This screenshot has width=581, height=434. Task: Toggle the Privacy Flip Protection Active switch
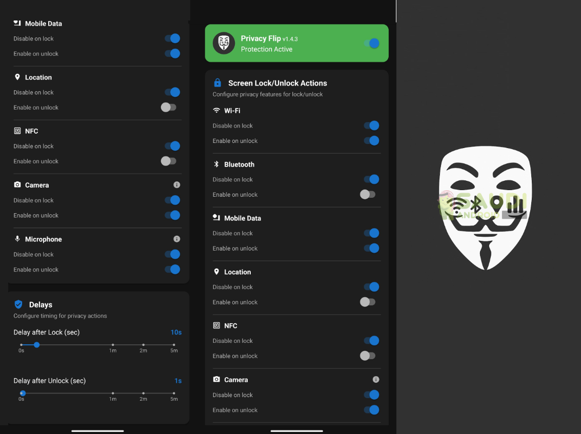pyautogui.click(x=372, y=44)
